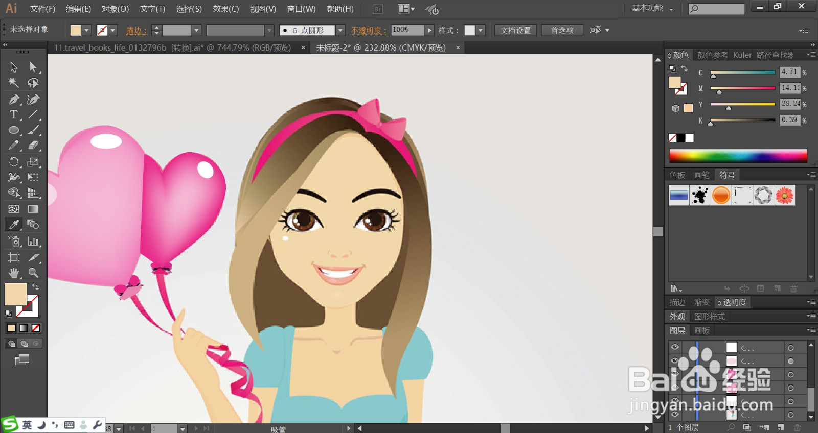Screen dimensions: 818x433
Task: Hide the first layer row's eye icon
Action: pyautogui.click(x=675, y=347)
